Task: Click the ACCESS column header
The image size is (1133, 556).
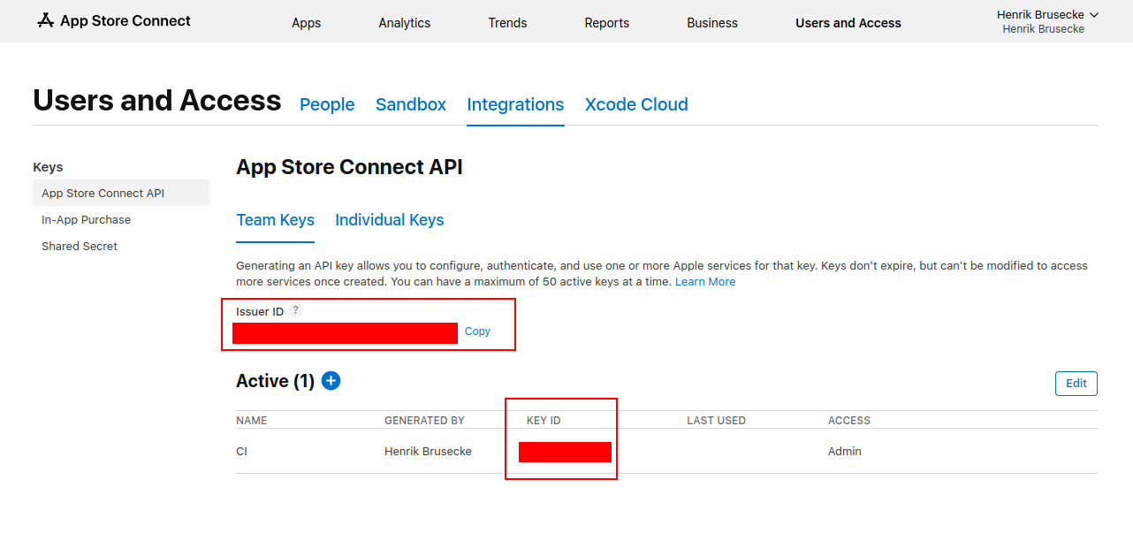Action: tap(849, 421)
